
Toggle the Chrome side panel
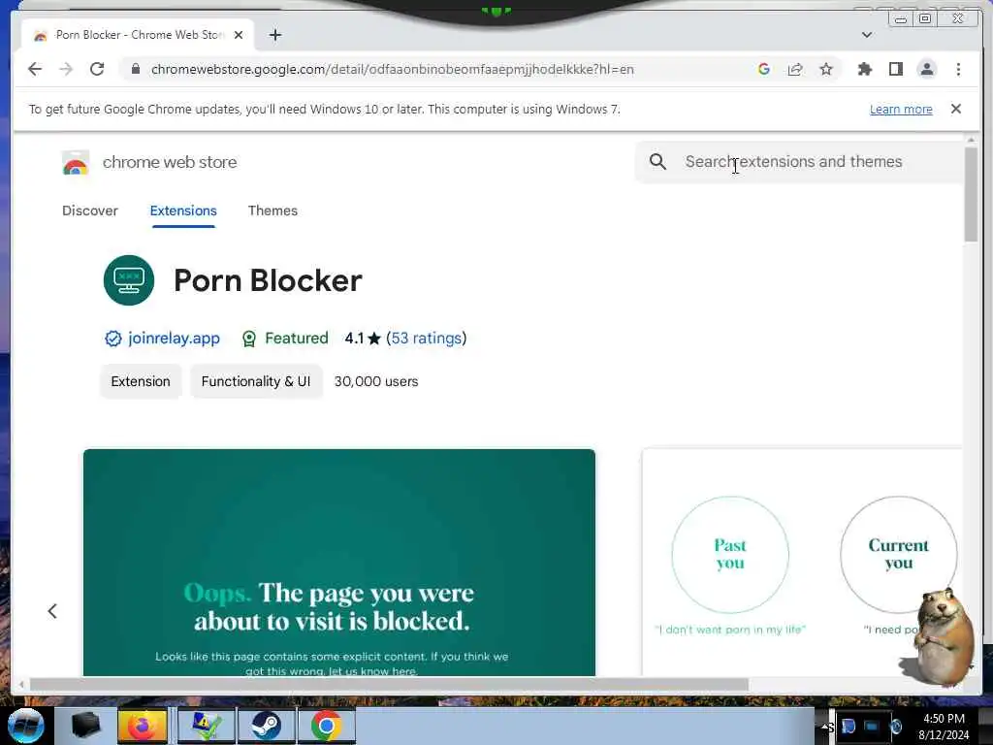(895, 69)
